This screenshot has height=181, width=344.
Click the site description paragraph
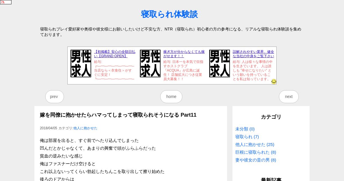[x=171, y=32]
